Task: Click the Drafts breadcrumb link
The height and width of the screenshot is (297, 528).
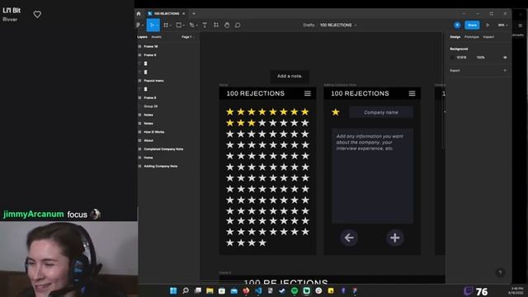Action: coord(309,25)
